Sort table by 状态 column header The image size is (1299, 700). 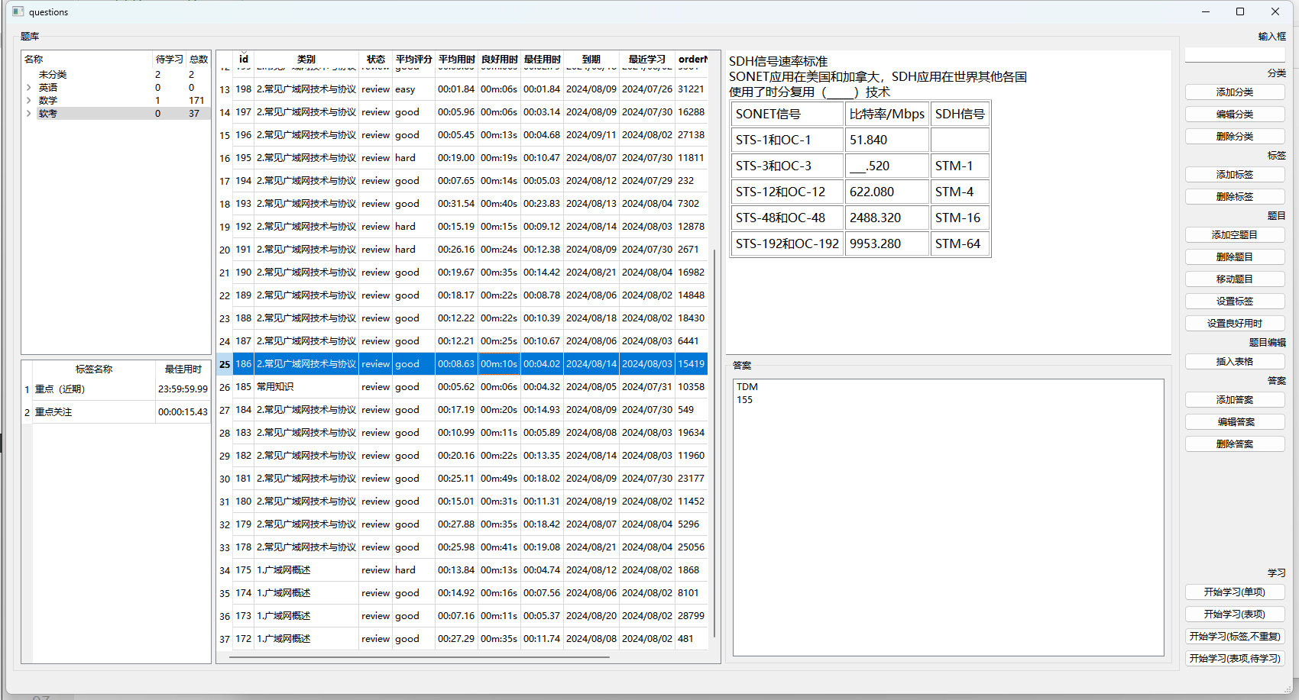pyautogui.click(x=375, y=59)
